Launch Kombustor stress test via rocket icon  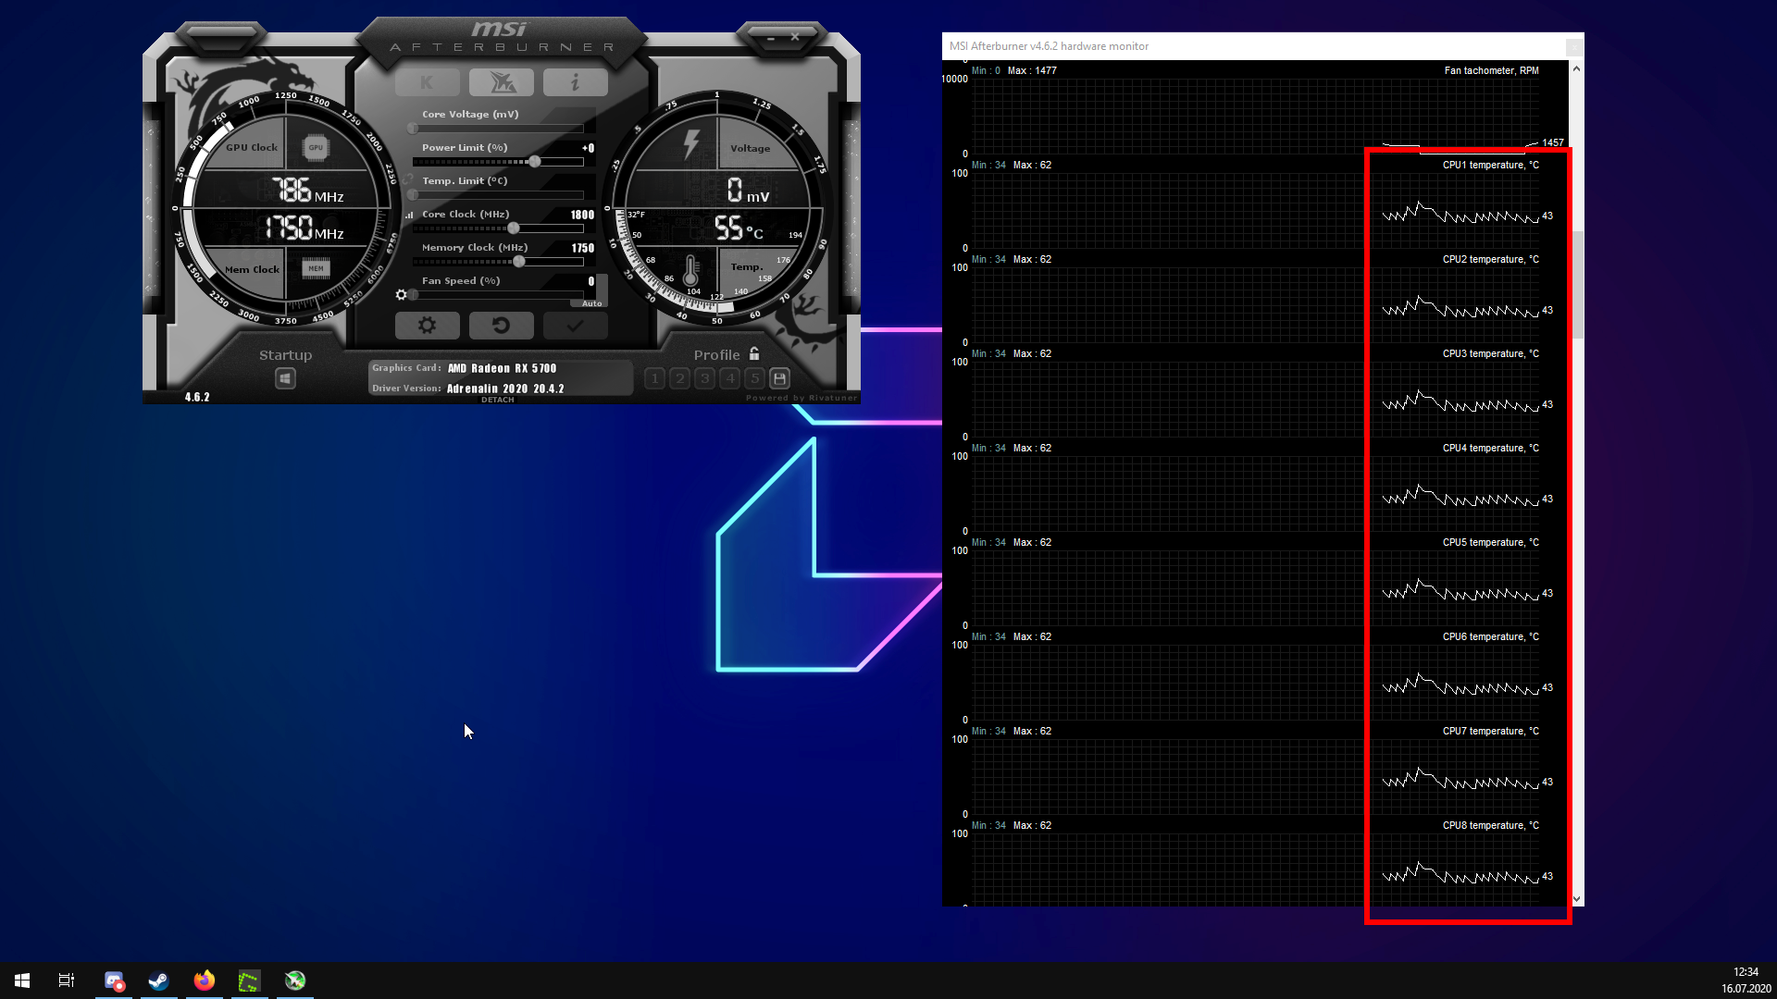(501, 81)
